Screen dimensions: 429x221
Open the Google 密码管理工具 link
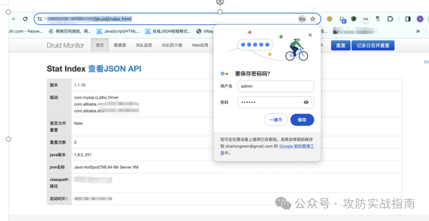tap(297, 146)
